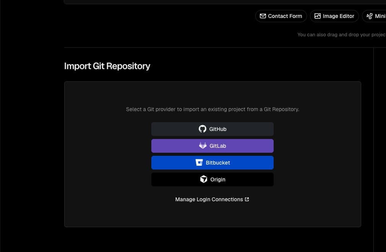Open the Image Editor template
The image size is (386, 252).
(334, 16)
